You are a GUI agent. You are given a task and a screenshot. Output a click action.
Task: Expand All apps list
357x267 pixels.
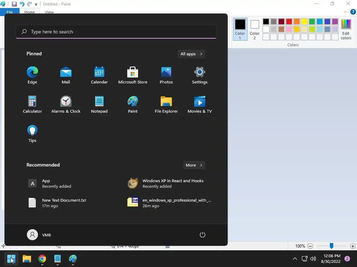point(191,54)
